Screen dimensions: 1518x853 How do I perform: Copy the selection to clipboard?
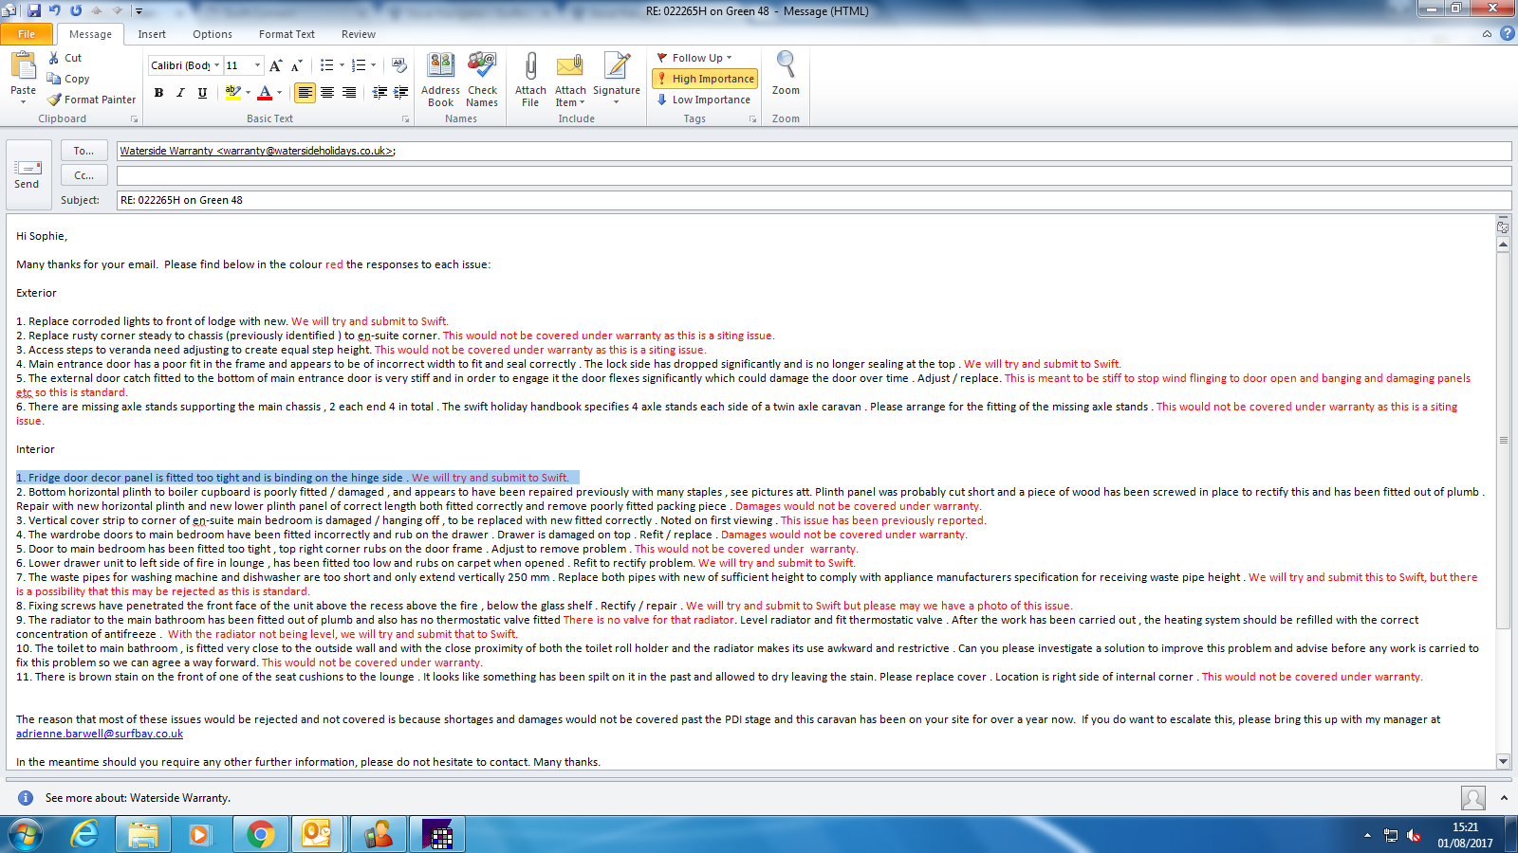[68, 79]
